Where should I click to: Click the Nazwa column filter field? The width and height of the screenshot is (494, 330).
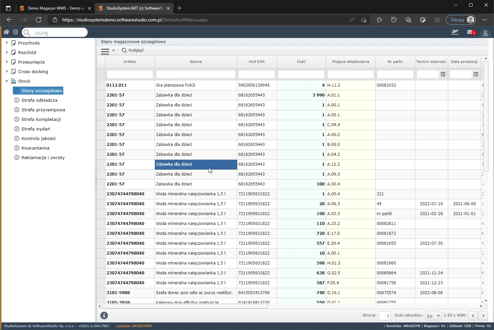point(196,74)
